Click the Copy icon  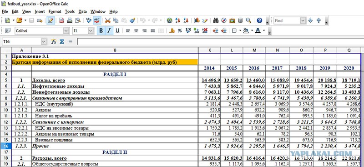[116, 20]
